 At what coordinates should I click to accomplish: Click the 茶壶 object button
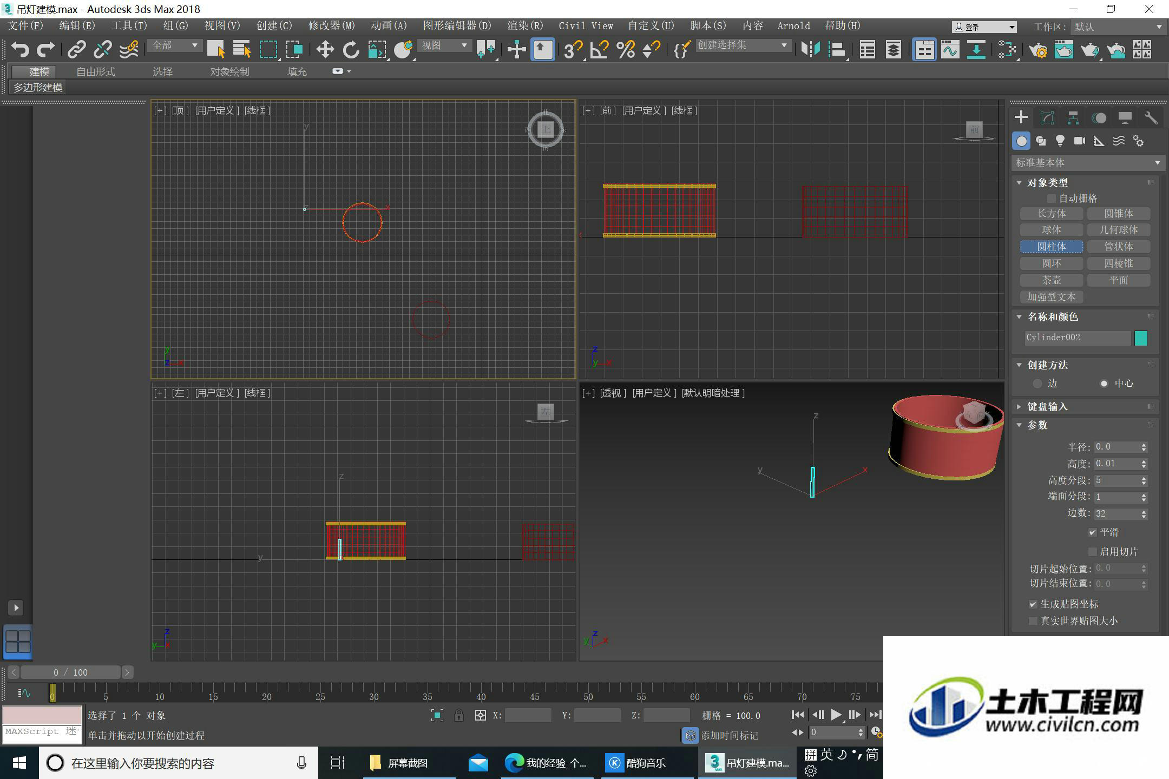point(1051,280)
